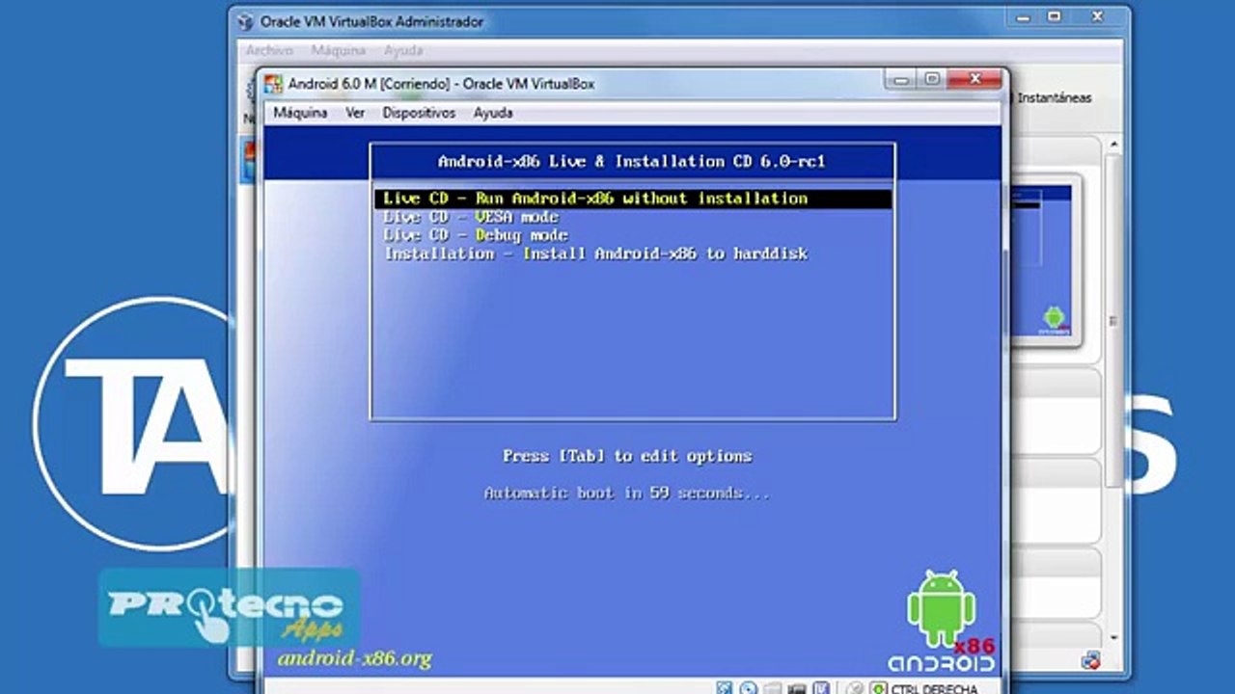Click the Android 6.0 M window icon in its title bar
The image size is (1235, 694).
coord(274,84)
